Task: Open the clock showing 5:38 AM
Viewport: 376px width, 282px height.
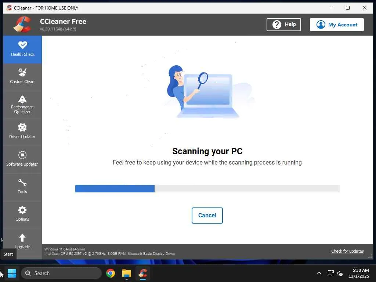Action: (x=359, y=273)
